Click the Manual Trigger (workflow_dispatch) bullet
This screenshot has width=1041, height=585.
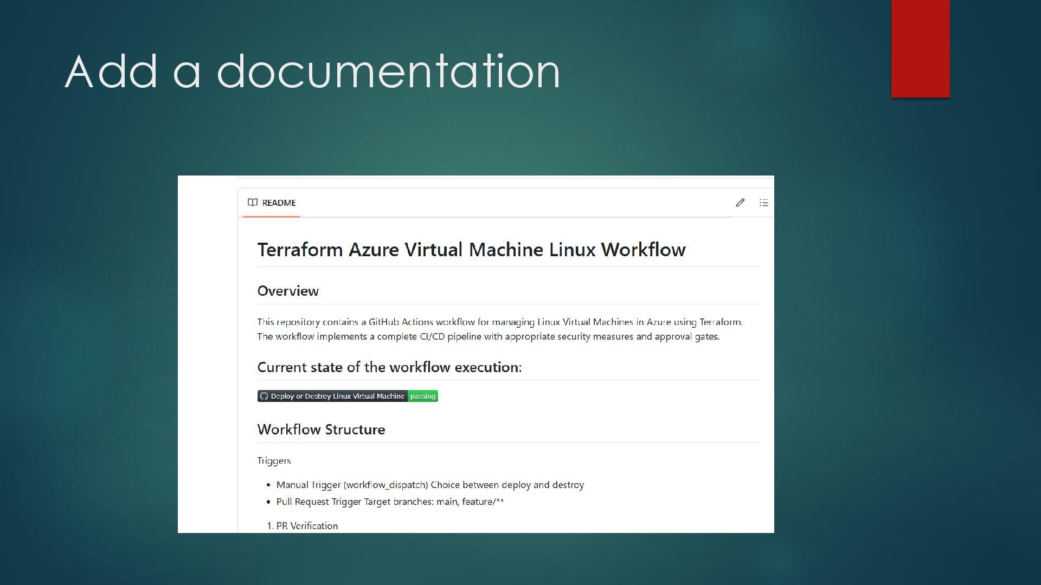coord(430,485)
